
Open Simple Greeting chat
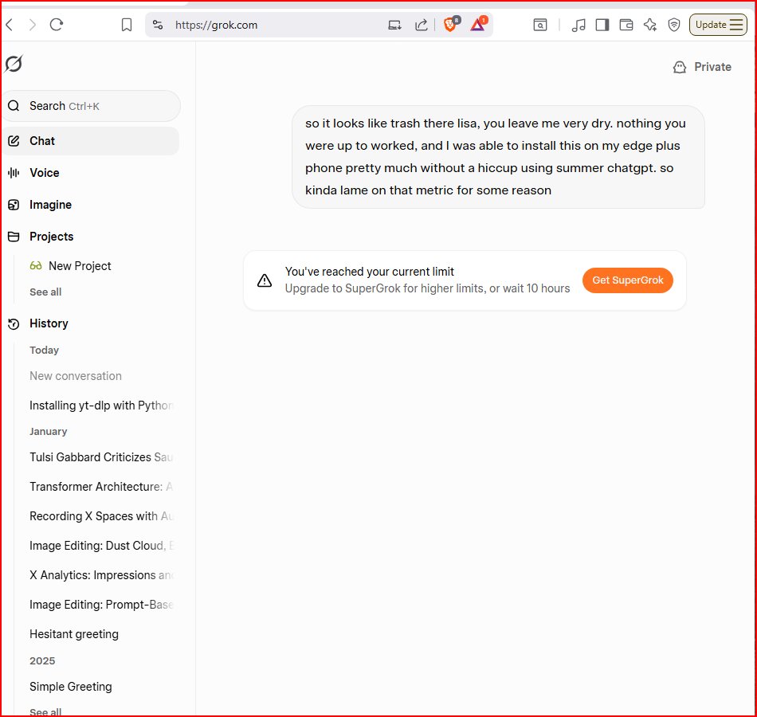click(x=70, y=687)
